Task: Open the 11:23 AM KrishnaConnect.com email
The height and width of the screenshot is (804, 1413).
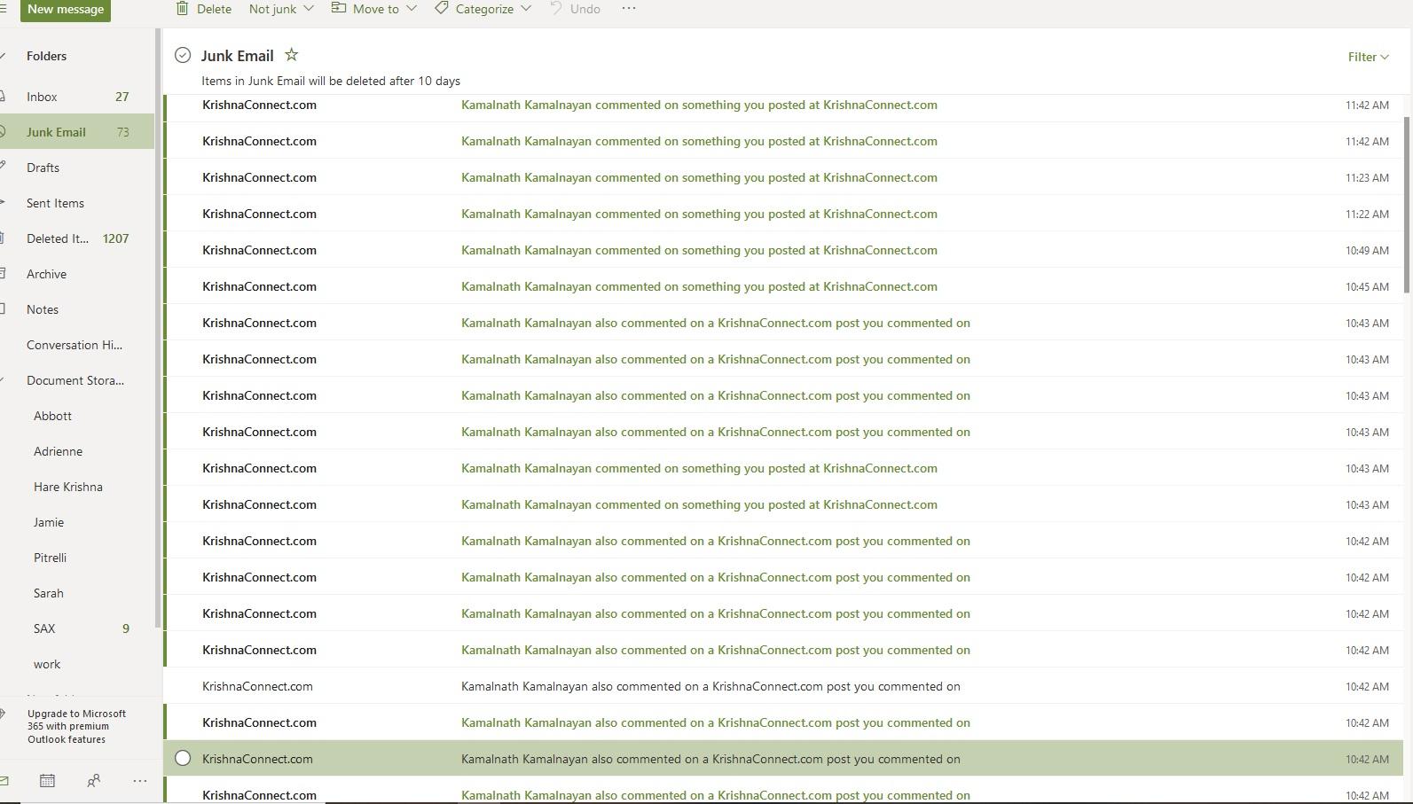Action: [783, 177]
